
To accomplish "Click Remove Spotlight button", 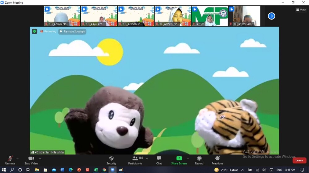I will click(x=72, y=31).
